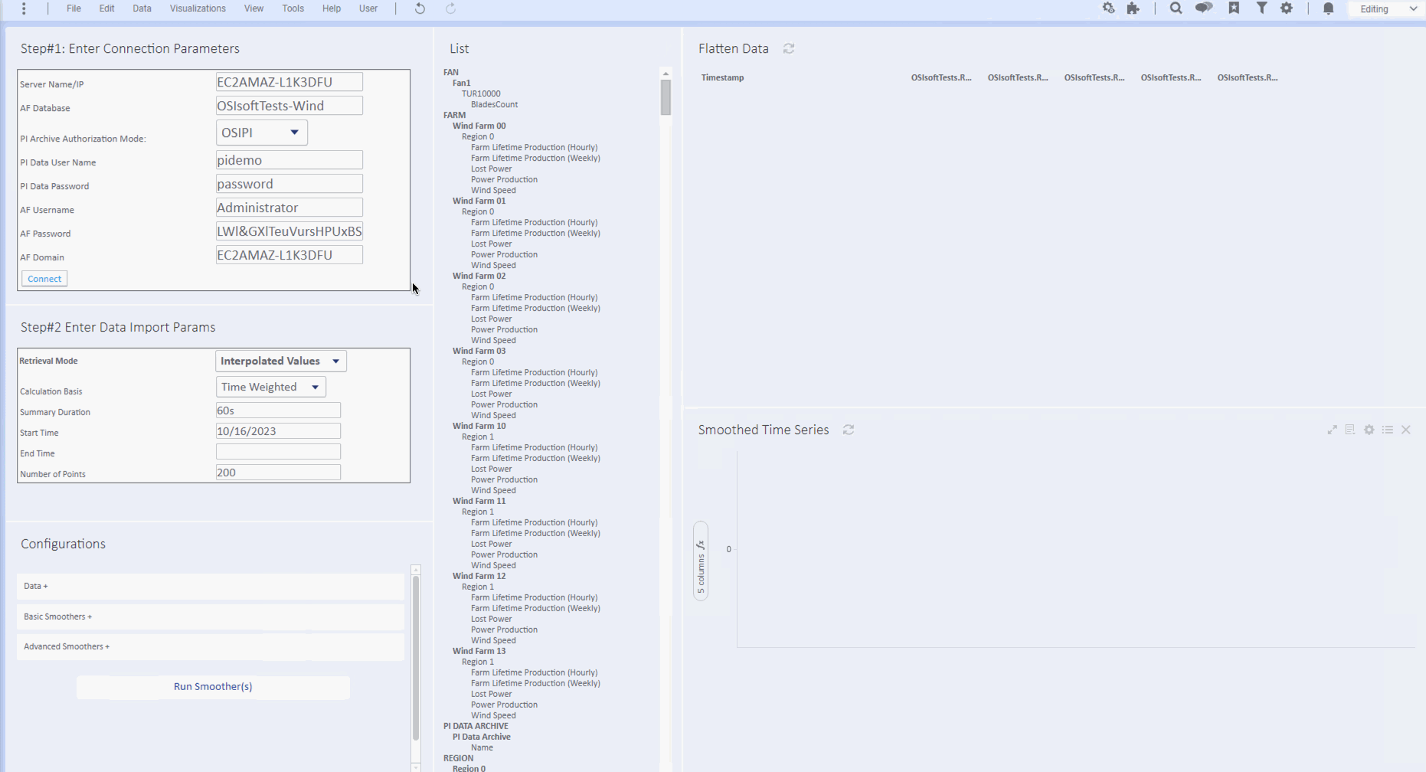Select Farm Lifetime Production (Weekly) under Wind Farm 11
The height and width of the screenshot is (772, 1426).
(x=535, y=533)
